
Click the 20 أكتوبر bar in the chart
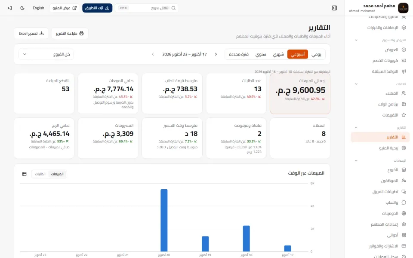point(164,220)
